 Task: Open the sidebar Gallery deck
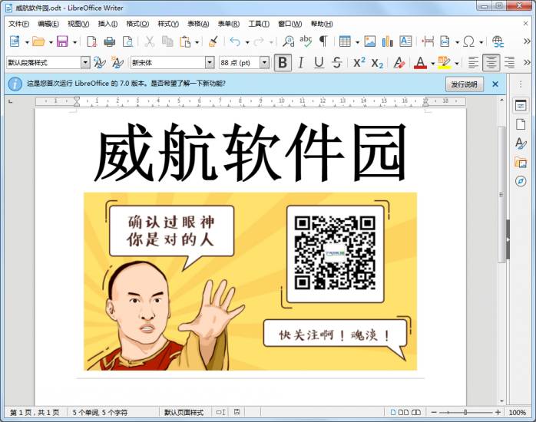click(521, 162)
